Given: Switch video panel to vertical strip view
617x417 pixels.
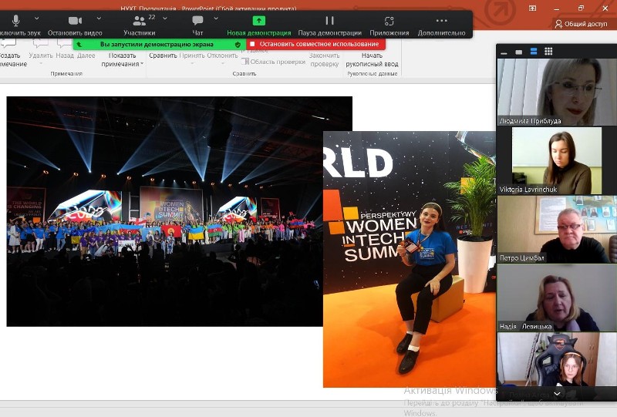Looking at the screenshot, I should (x=534, y=52).
